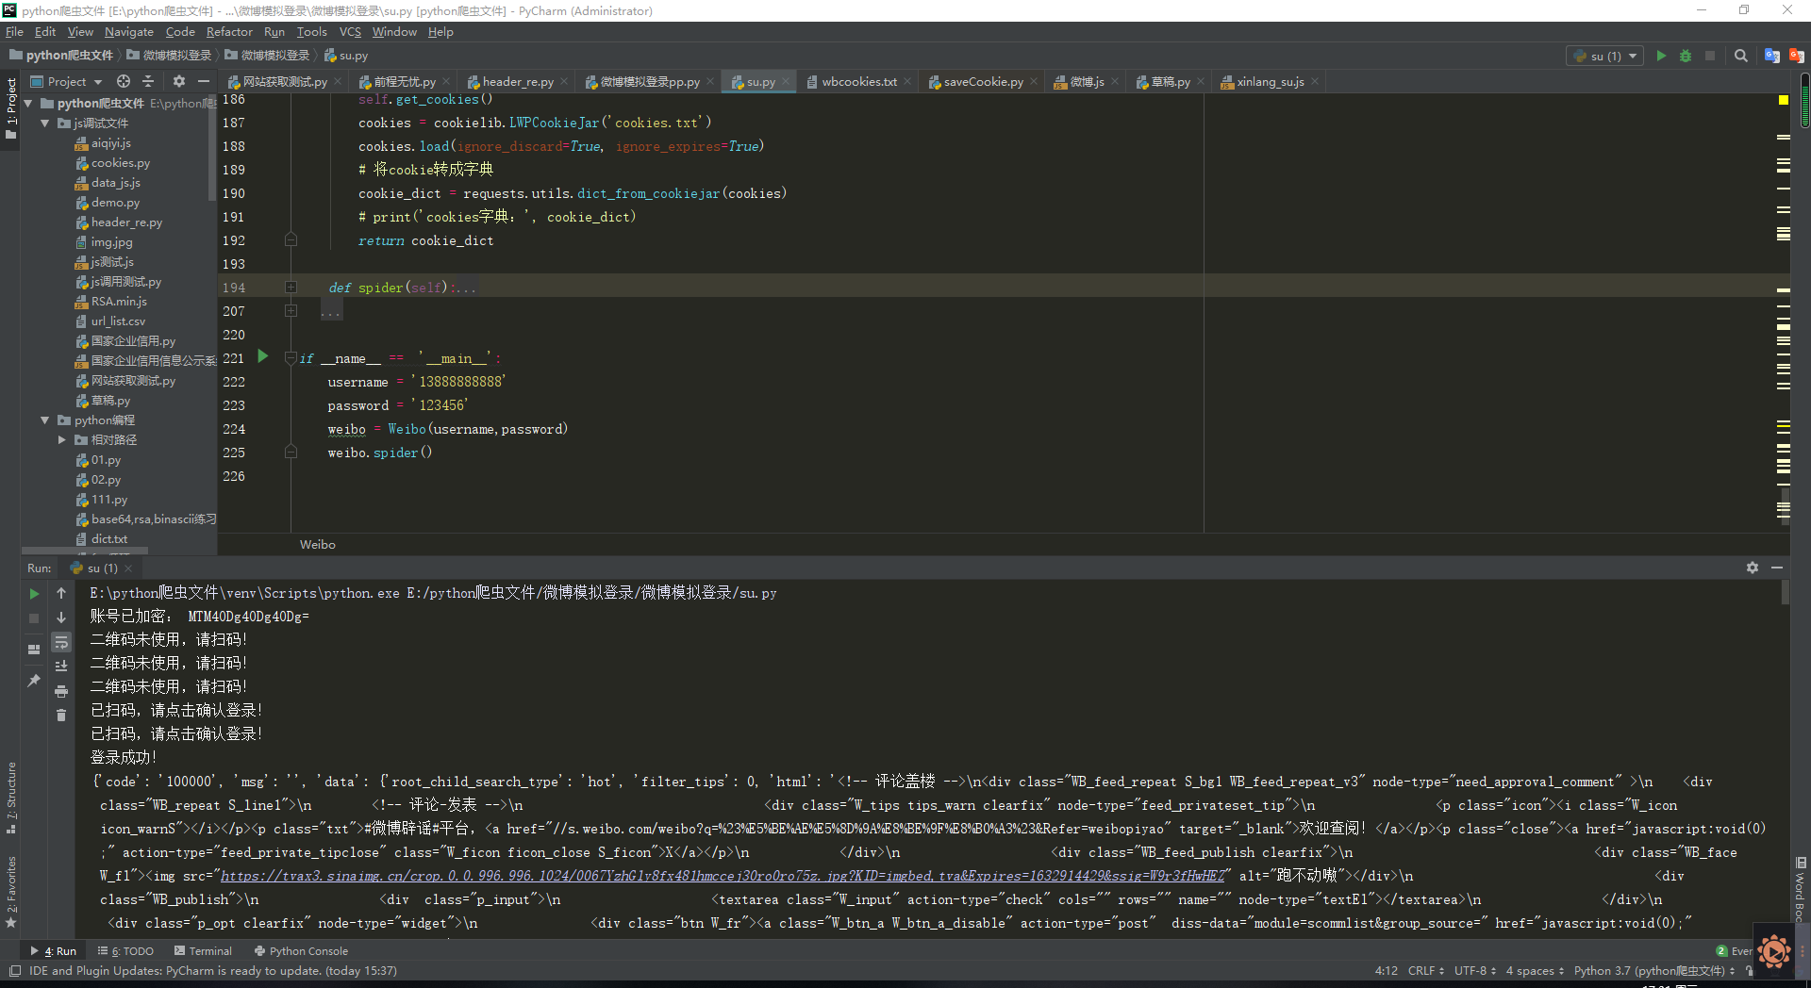This screenshot has width=1811, height=988.
Task: Open the Event Log button
Action: pos(1734,951)
